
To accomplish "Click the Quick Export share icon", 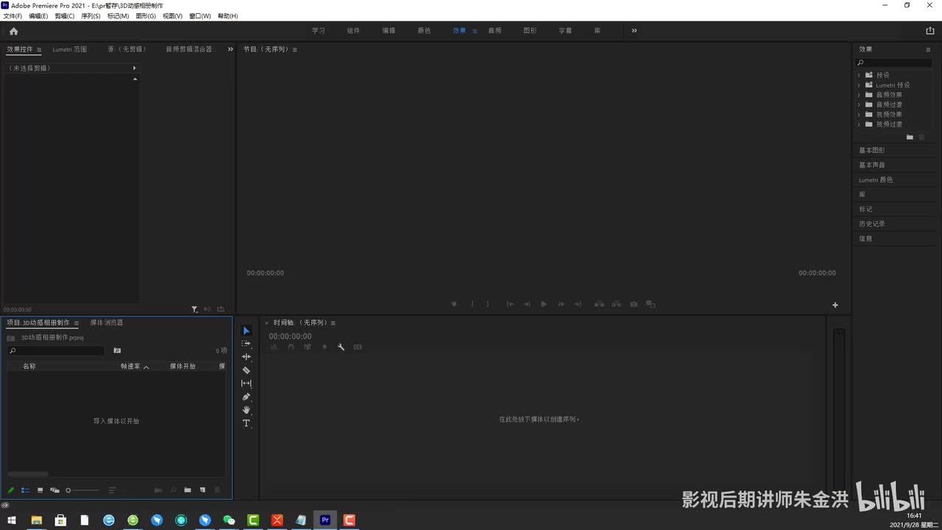I will [930, 31].
